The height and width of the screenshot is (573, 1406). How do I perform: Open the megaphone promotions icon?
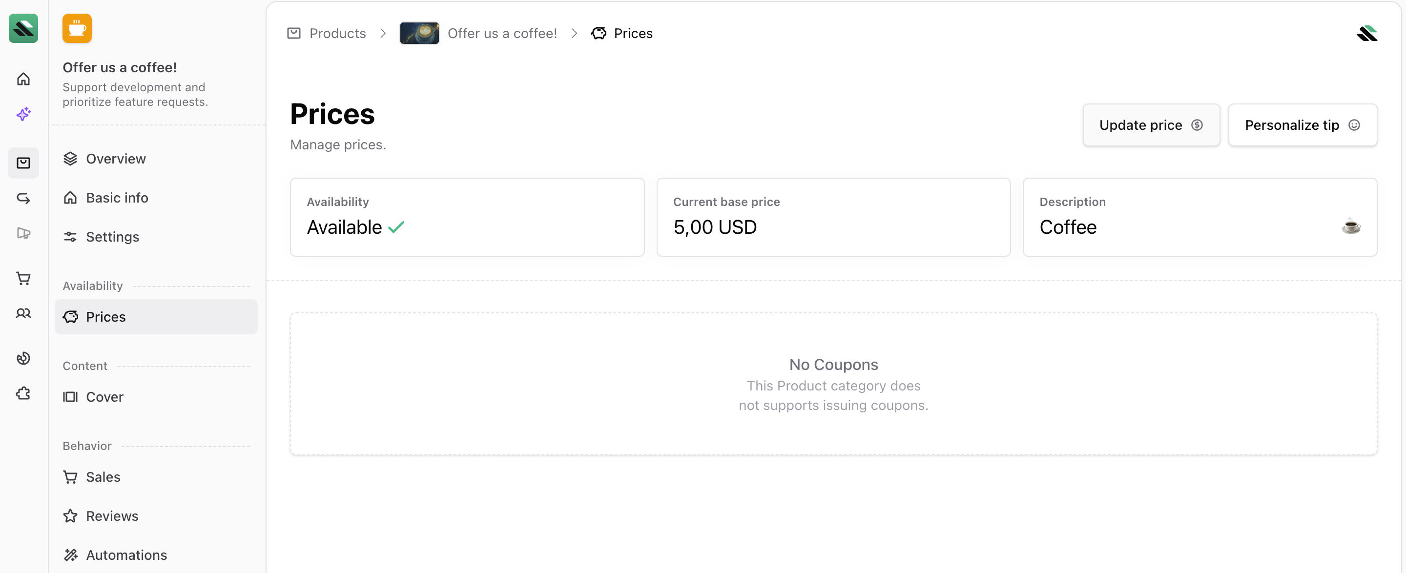pyautogui.click(x=23, y=233)
